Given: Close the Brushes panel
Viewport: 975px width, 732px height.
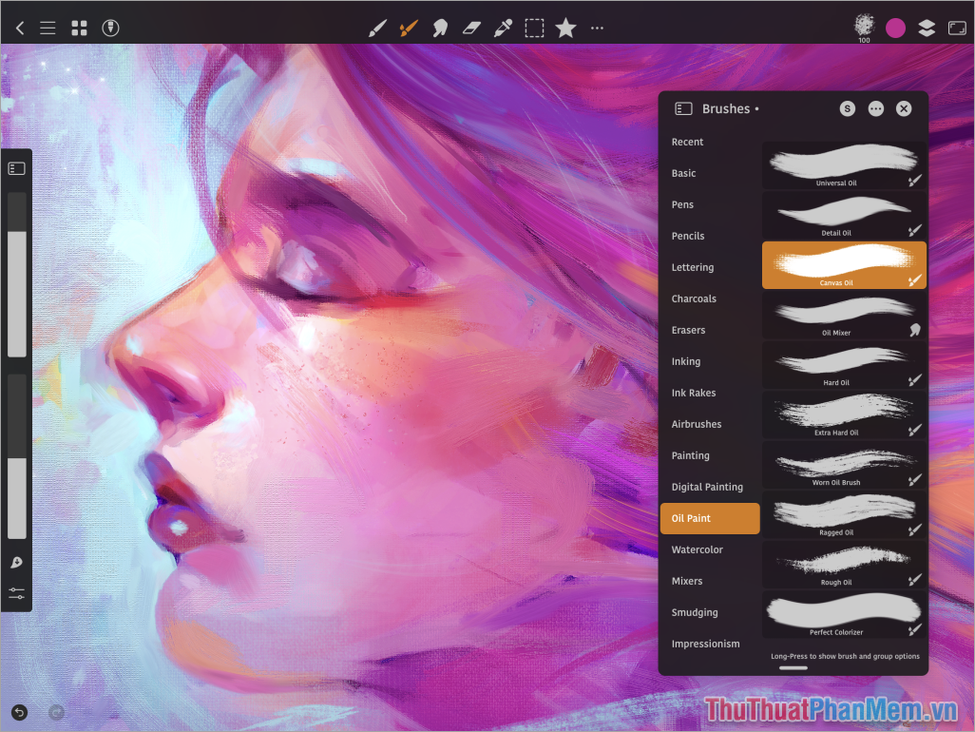Looking at the screenshot, I should point(904,108).
